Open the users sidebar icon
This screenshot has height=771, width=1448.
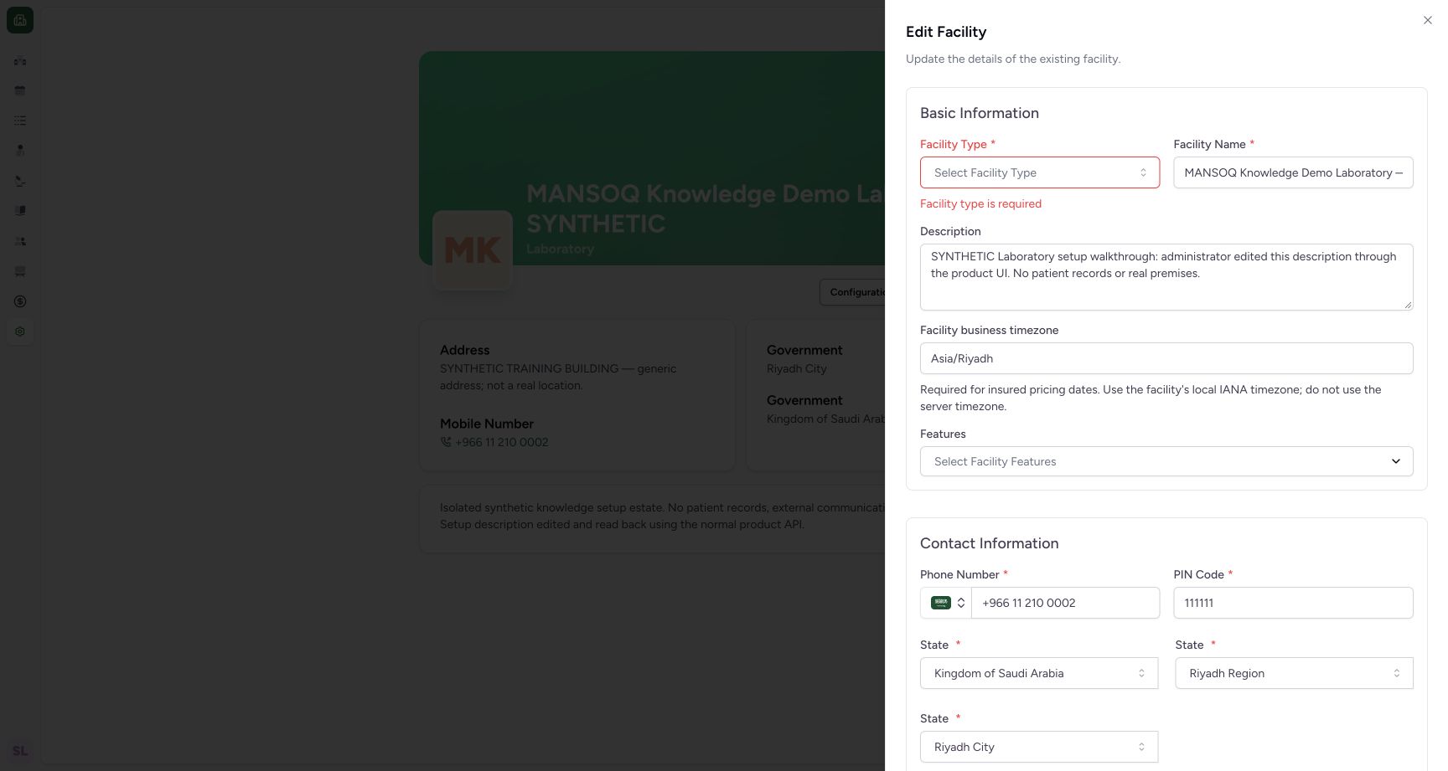click(20, 241)
